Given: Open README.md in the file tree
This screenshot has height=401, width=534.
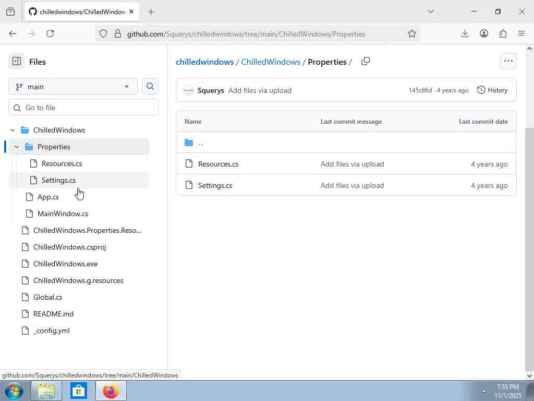Looking at the screenshot, I should (x=53, y=314).
